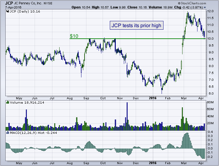Click the 'Open 10.54' value in header

pyautogui.click(x=81, y=7)
